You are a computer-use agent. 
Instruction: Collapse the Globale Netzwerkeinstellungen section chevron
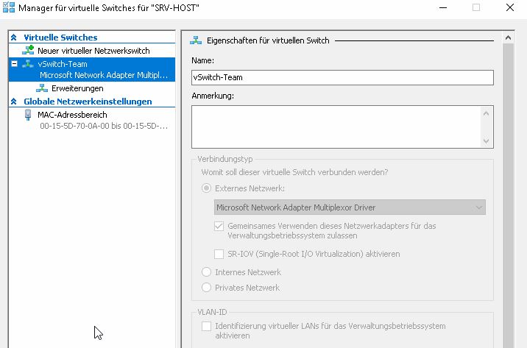14,102
